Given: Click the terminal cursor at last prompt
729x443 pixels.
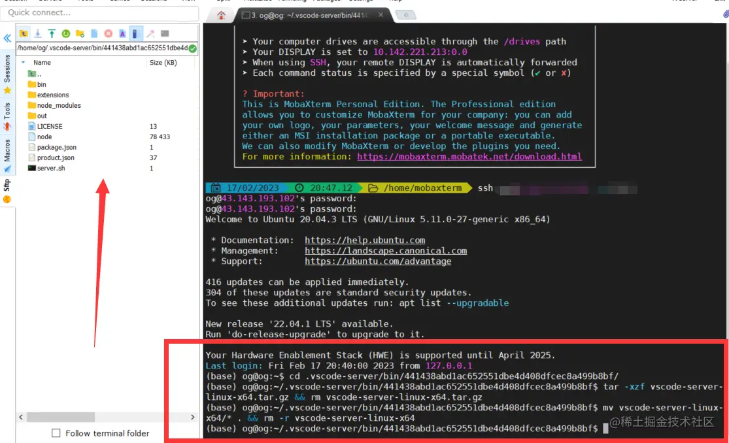Looking at the screenshot, I should tap(605, 429).
